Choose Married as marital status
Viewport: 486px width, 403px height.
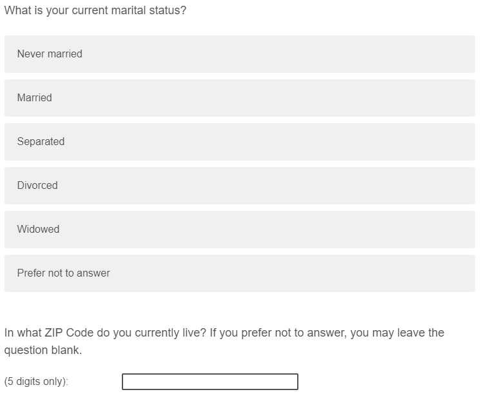pyautogui.click(x=239, y=98)
